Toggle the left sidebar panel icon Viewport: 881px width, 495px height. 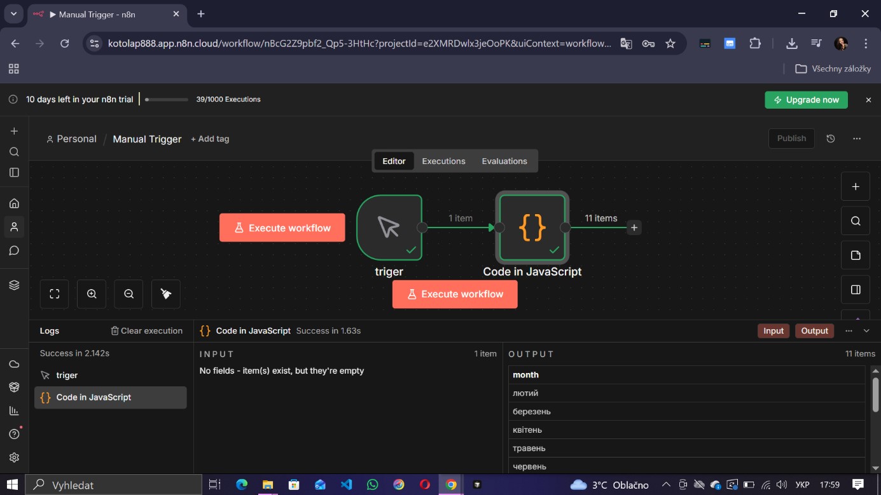click(x=14, y=172)
